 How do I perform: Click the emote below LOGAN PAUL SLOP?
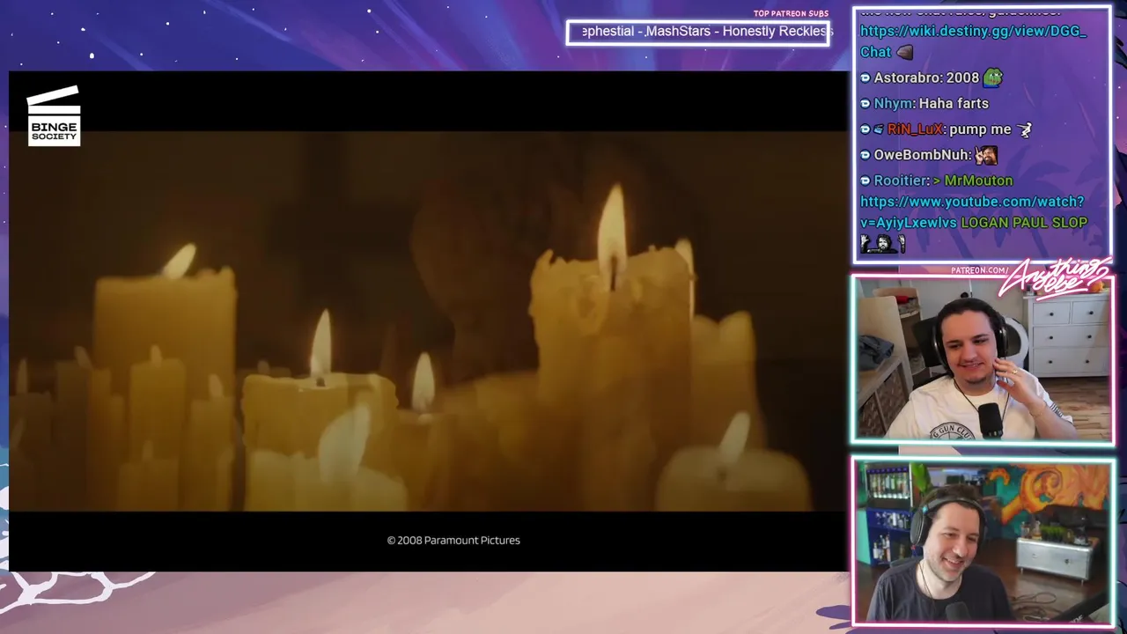click(x=883, y=244)
